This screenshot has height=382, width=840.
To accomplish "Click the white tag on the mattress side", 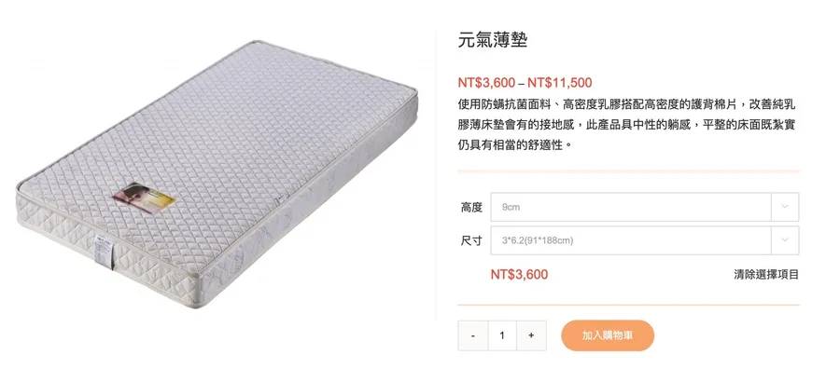I will [104, 251].
